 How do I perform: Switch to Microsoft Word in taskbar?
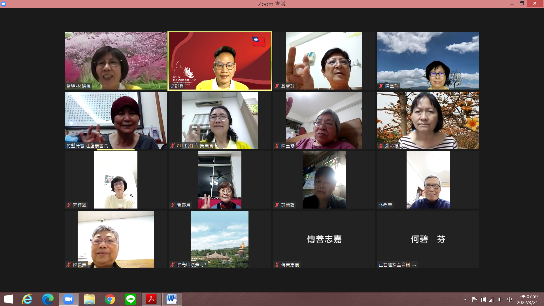172,299
